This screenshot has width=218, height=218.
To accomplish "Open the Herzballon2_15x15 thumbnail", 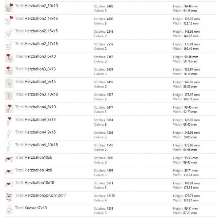I will [x=9, y=33].
